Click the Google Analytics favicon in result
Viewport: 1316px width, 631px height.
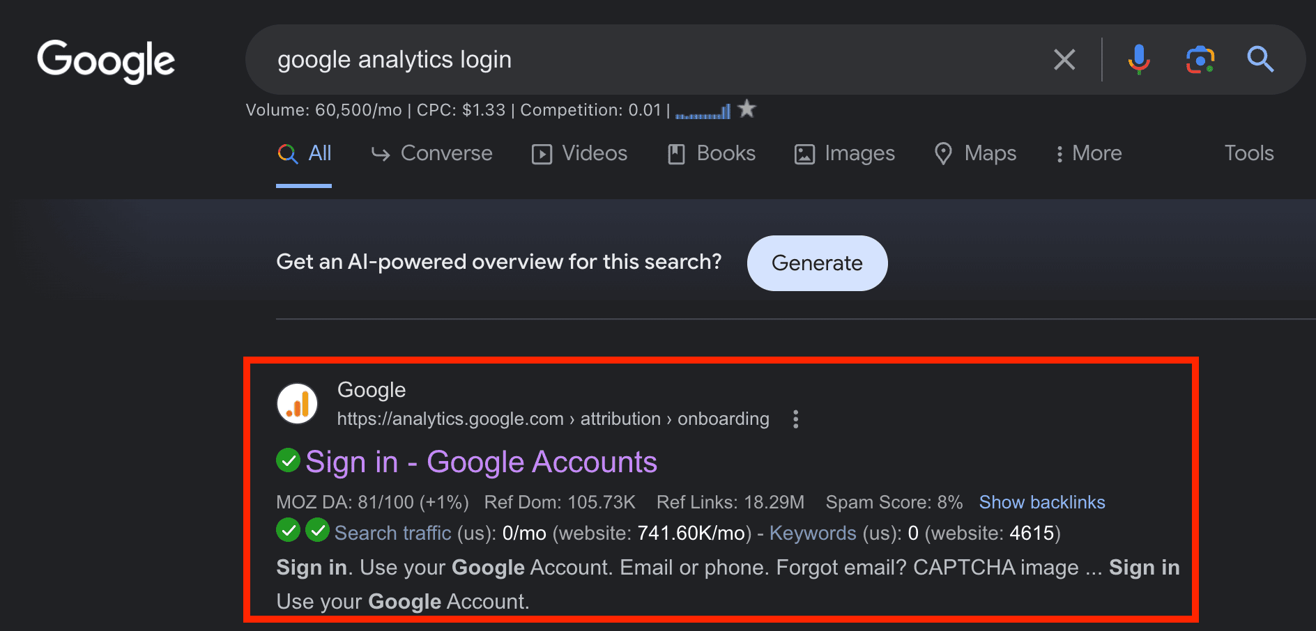(x=298, y=404)
